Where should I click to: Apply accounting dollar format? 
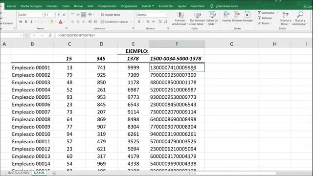coord(139,22)
